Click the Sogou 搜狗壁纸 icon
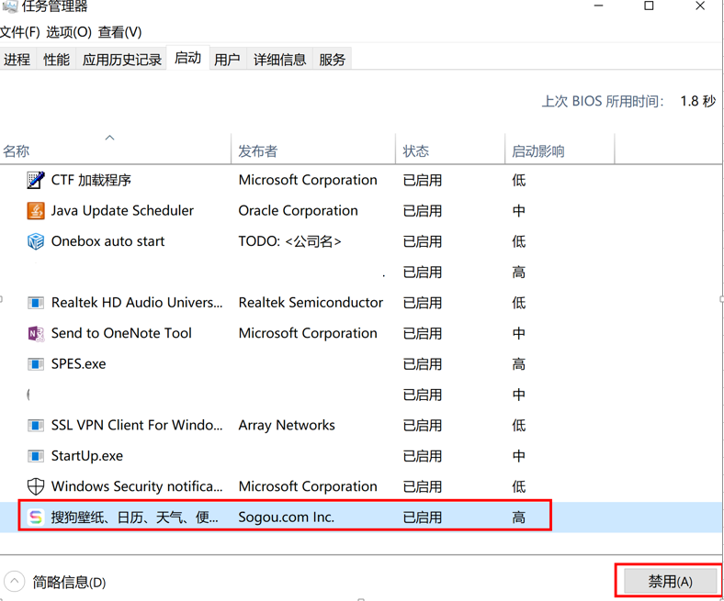This screenshot has height=601, width=724. click(36, 518)
